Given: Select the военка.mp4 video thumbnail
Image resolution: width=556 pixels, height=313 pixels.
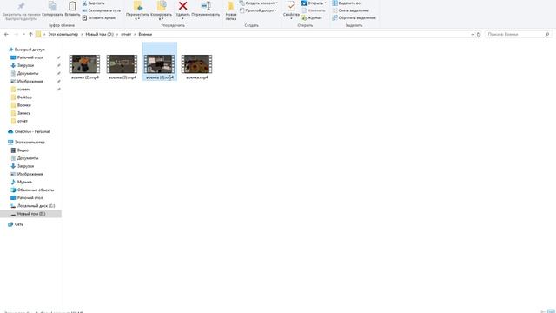Looking at the screenshot, I should click(197, 64).
